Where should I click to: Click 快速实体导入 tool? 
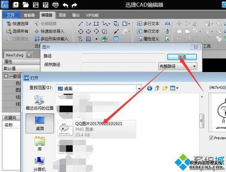point(49,31)
